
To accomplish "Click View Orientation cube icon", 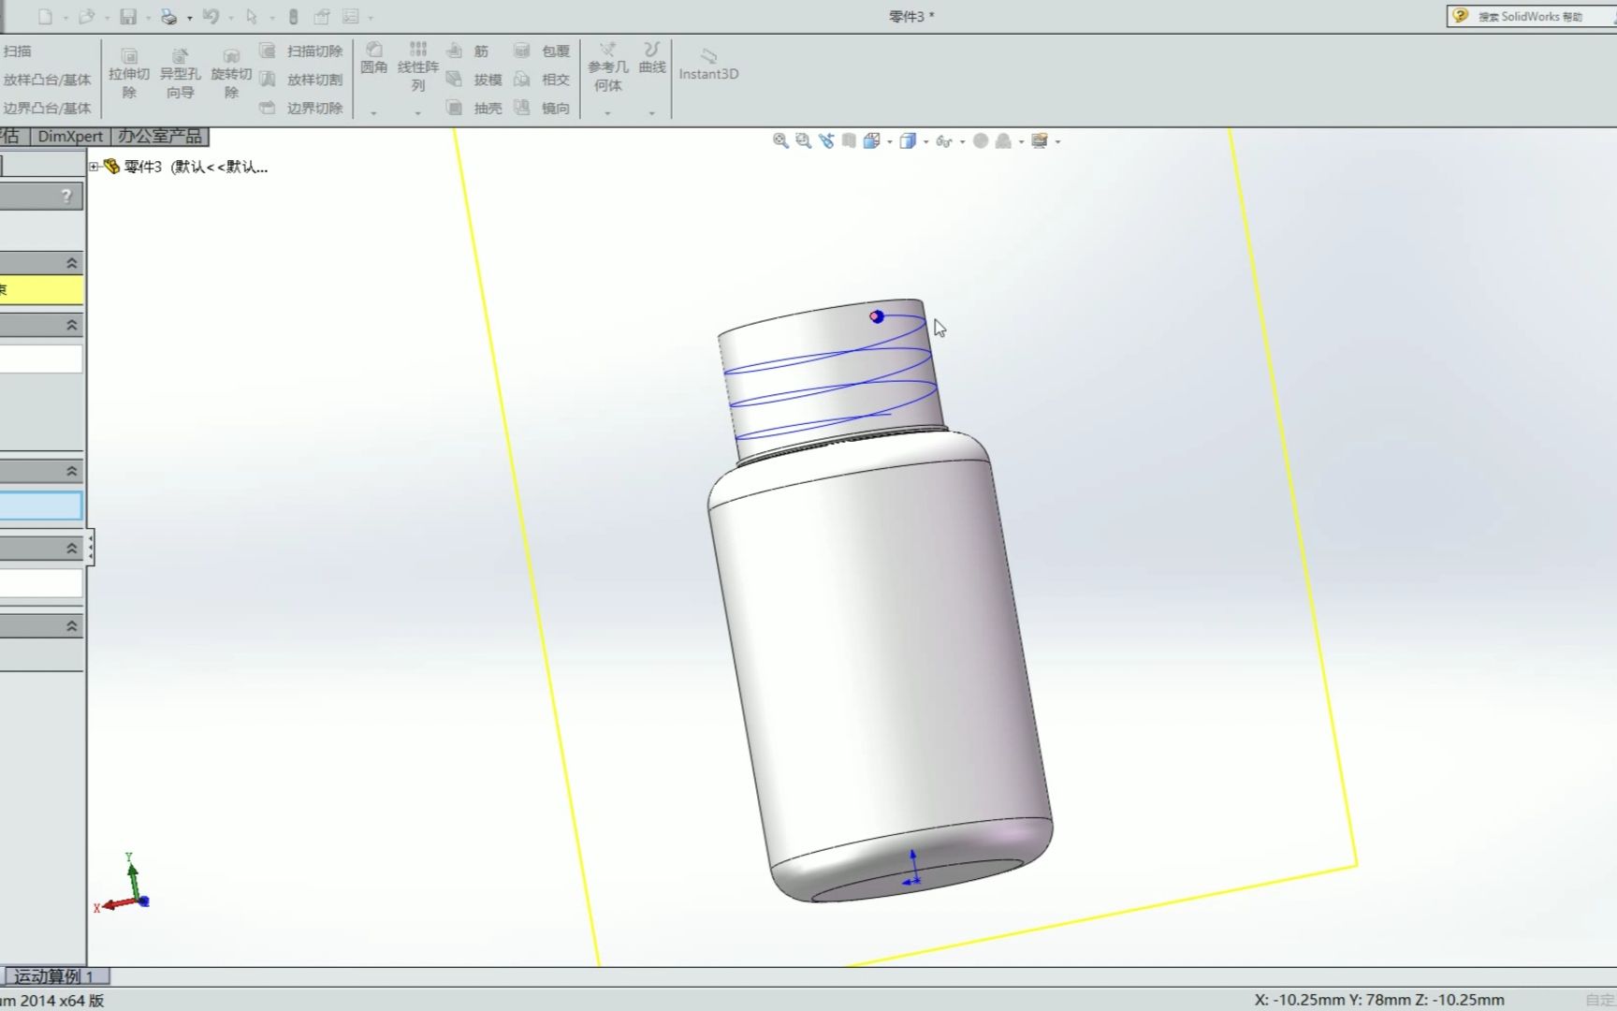I will 871,140.
